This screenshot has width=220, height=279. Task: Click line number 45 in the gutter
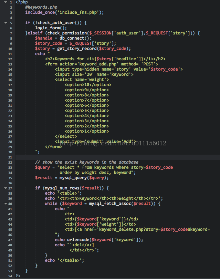[x=10, y=229]
